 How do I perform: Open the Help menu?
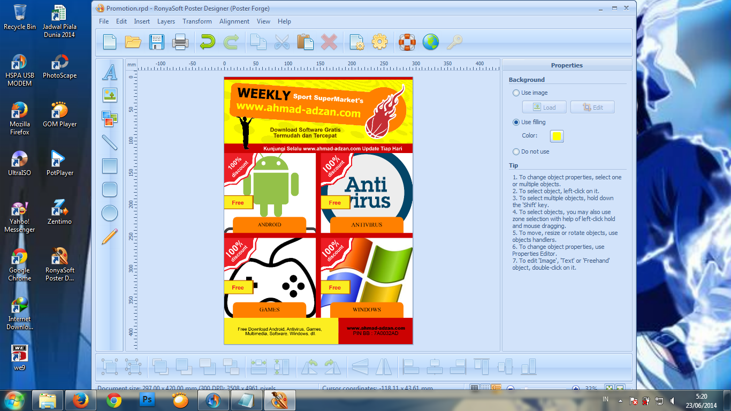click(x=284, y=21)
